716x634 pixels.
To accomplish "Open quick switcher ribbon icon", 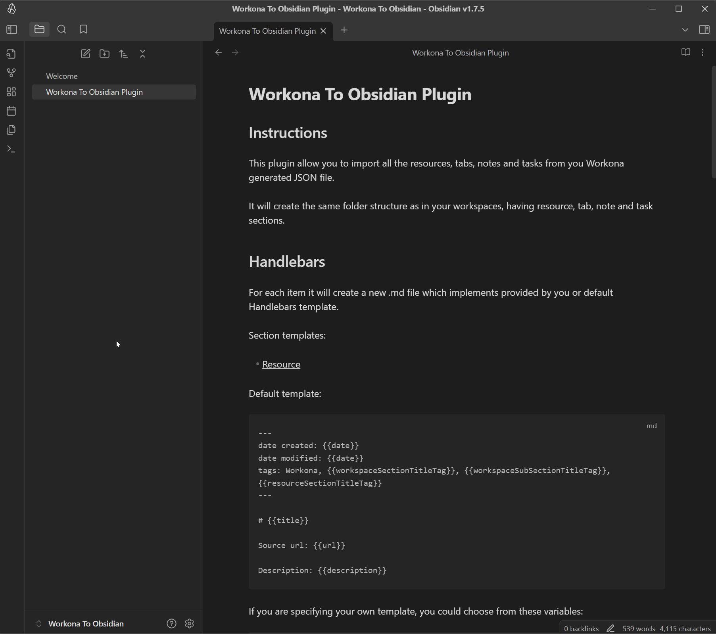I will coord(12,54).
